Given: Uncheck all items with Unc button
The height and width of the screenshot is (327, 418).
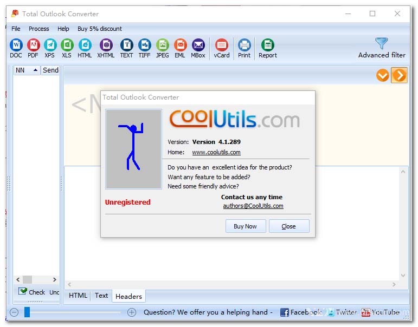Looking at the screenshot, I should click(54, 292).
